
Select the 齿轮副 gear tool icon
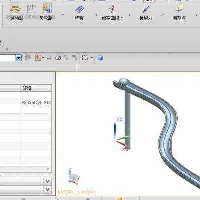(x=46, y=9)
